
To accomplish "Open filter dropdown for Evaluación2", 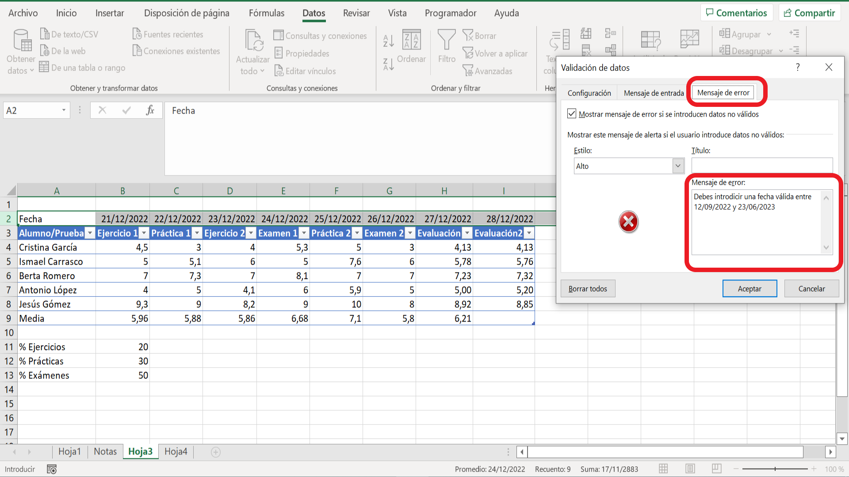I will tap(529, 233).
